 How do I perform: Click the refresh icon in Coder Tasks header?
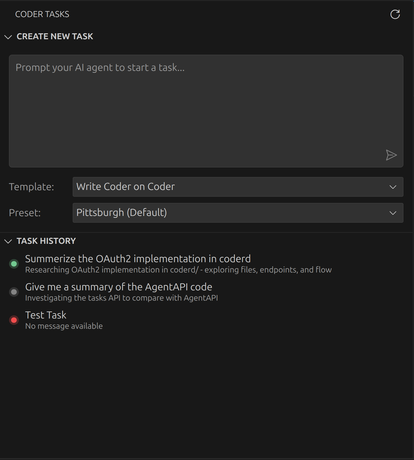coord(395,14)
